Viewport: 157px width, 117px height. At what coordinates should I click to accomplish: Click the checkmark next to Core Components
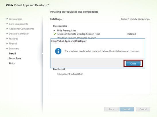pyautogui.click(x=7, y=24)
